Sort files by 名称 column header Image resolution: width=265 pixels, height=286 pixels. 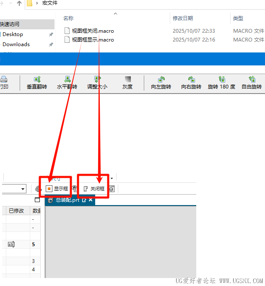click(x=68, y=18)
